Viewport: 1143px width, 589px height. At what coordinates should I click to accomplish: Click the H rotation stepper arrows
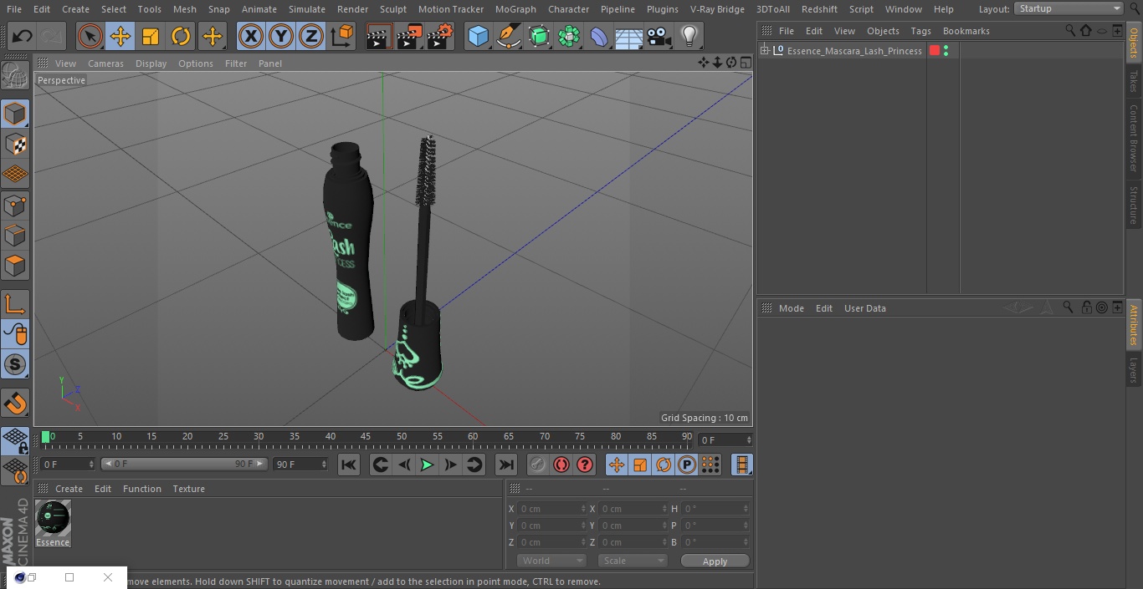click(747, 509)
